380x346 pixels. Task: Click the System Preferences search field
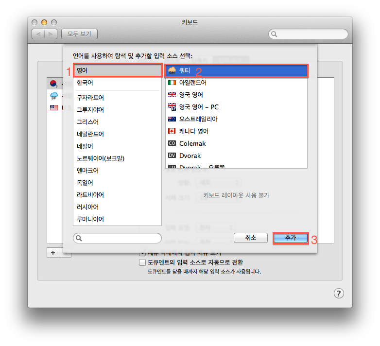308,34
